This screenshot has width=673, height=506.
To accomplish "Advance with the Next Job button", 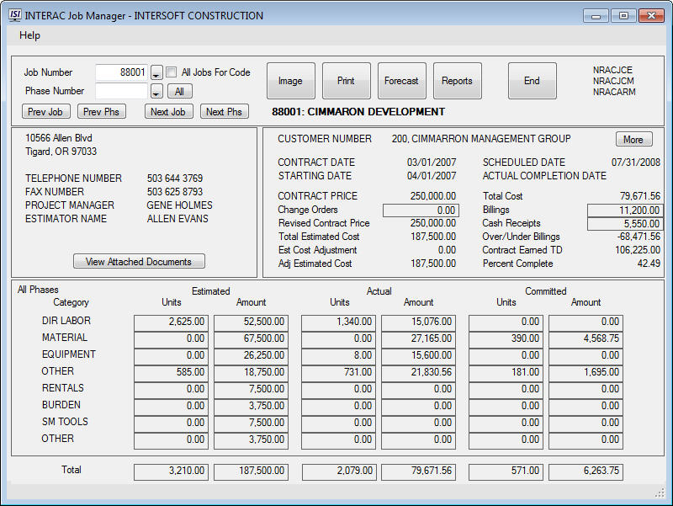I will (x=168, y=112).
